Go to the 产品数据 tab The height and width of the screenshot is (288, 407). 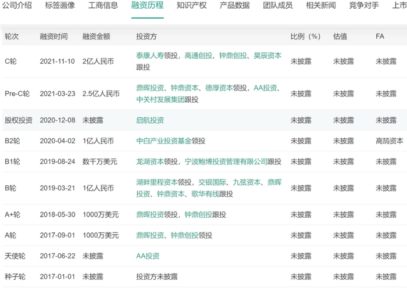click(234, 6)
